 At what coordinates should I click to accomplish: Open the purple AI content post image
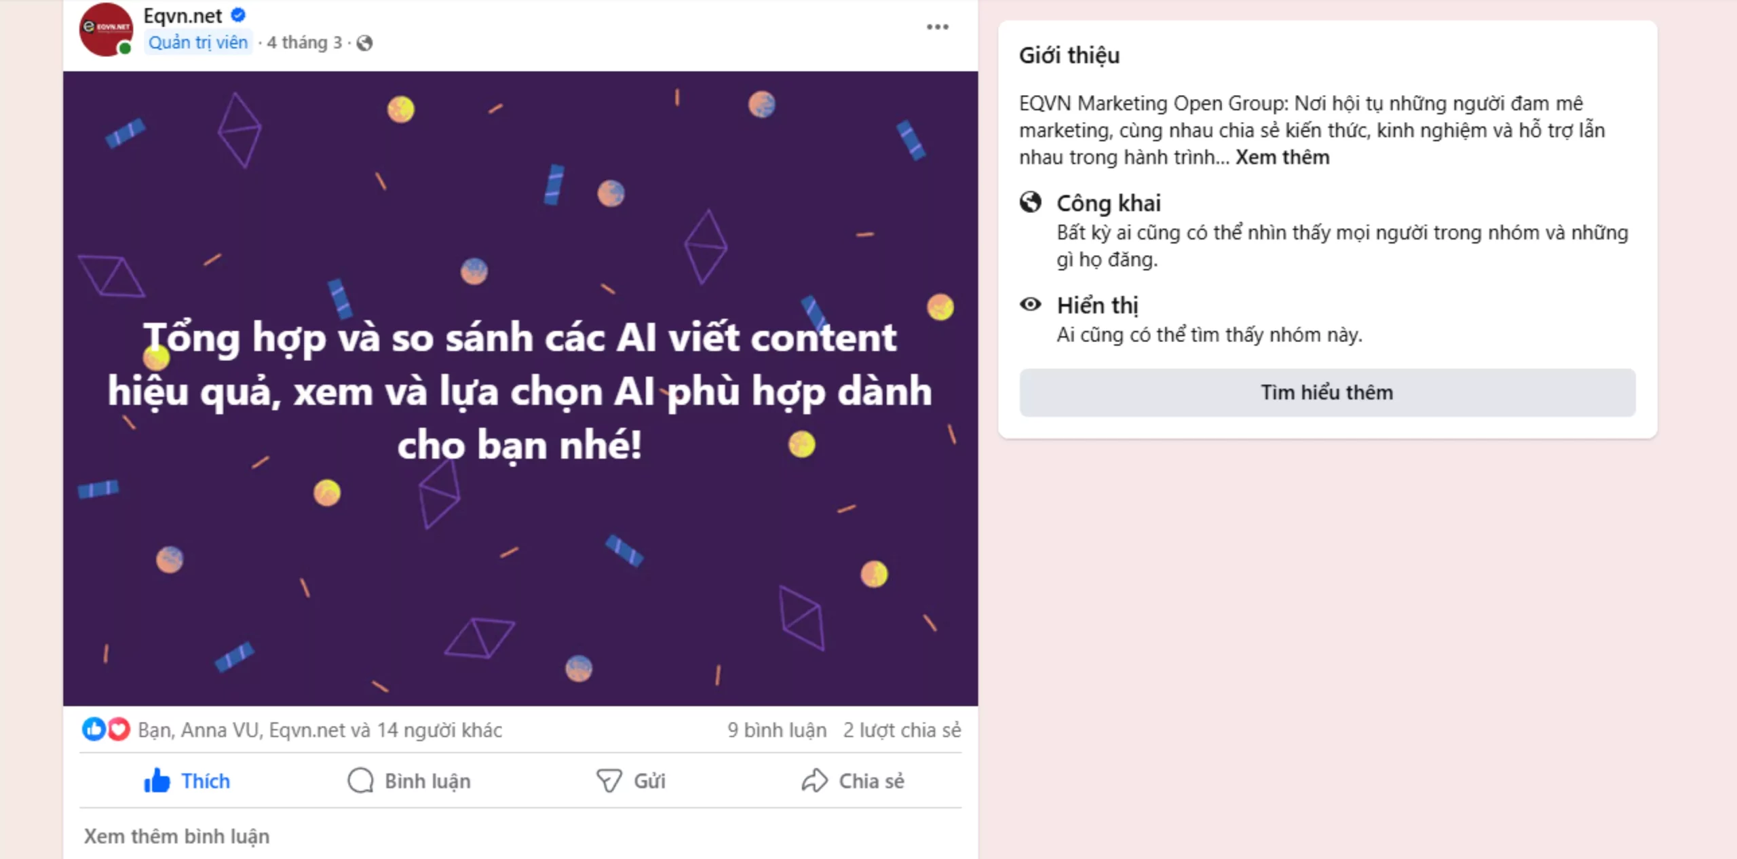(520, 388)
